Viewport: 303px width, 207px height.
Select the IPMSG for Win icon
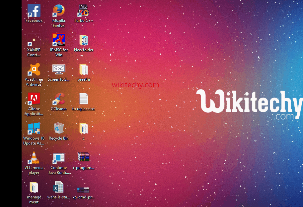(59, 40)
